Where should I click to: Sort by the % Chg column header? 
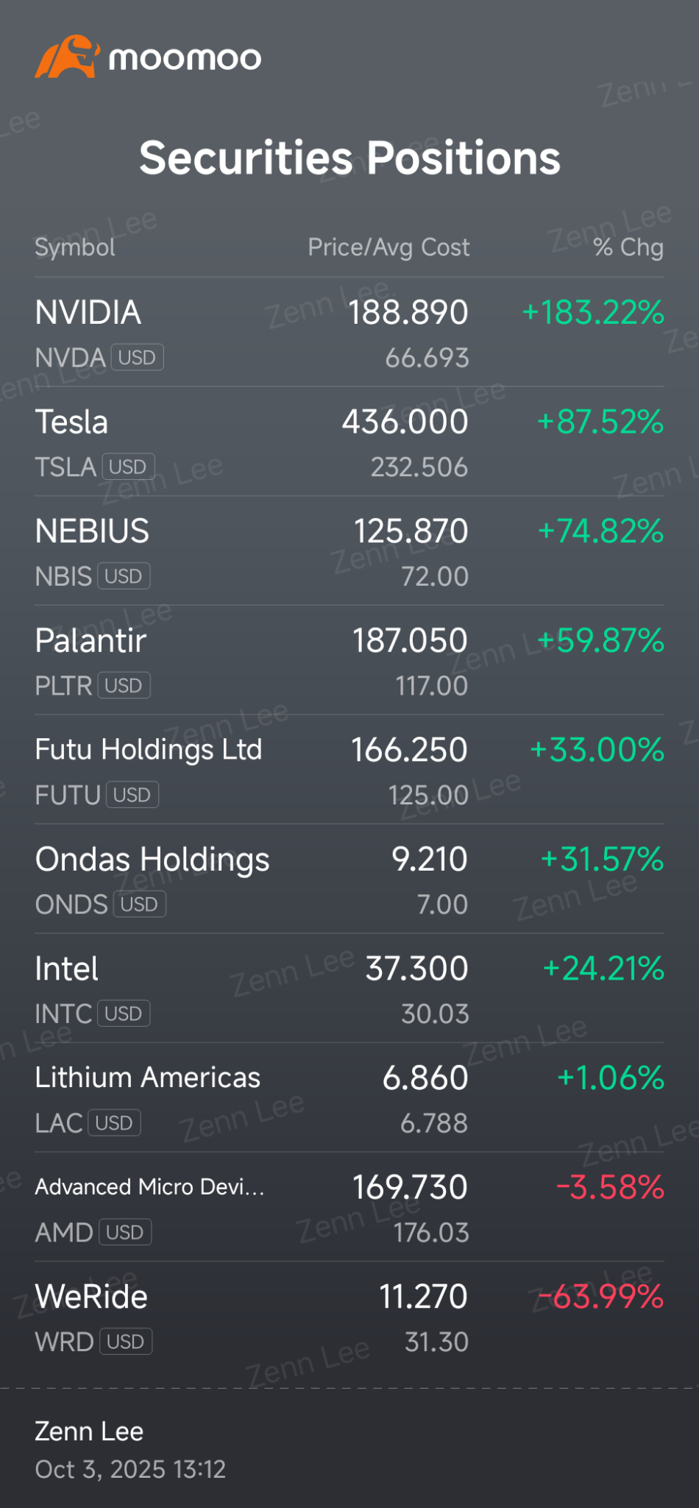[x=628, y=247]
